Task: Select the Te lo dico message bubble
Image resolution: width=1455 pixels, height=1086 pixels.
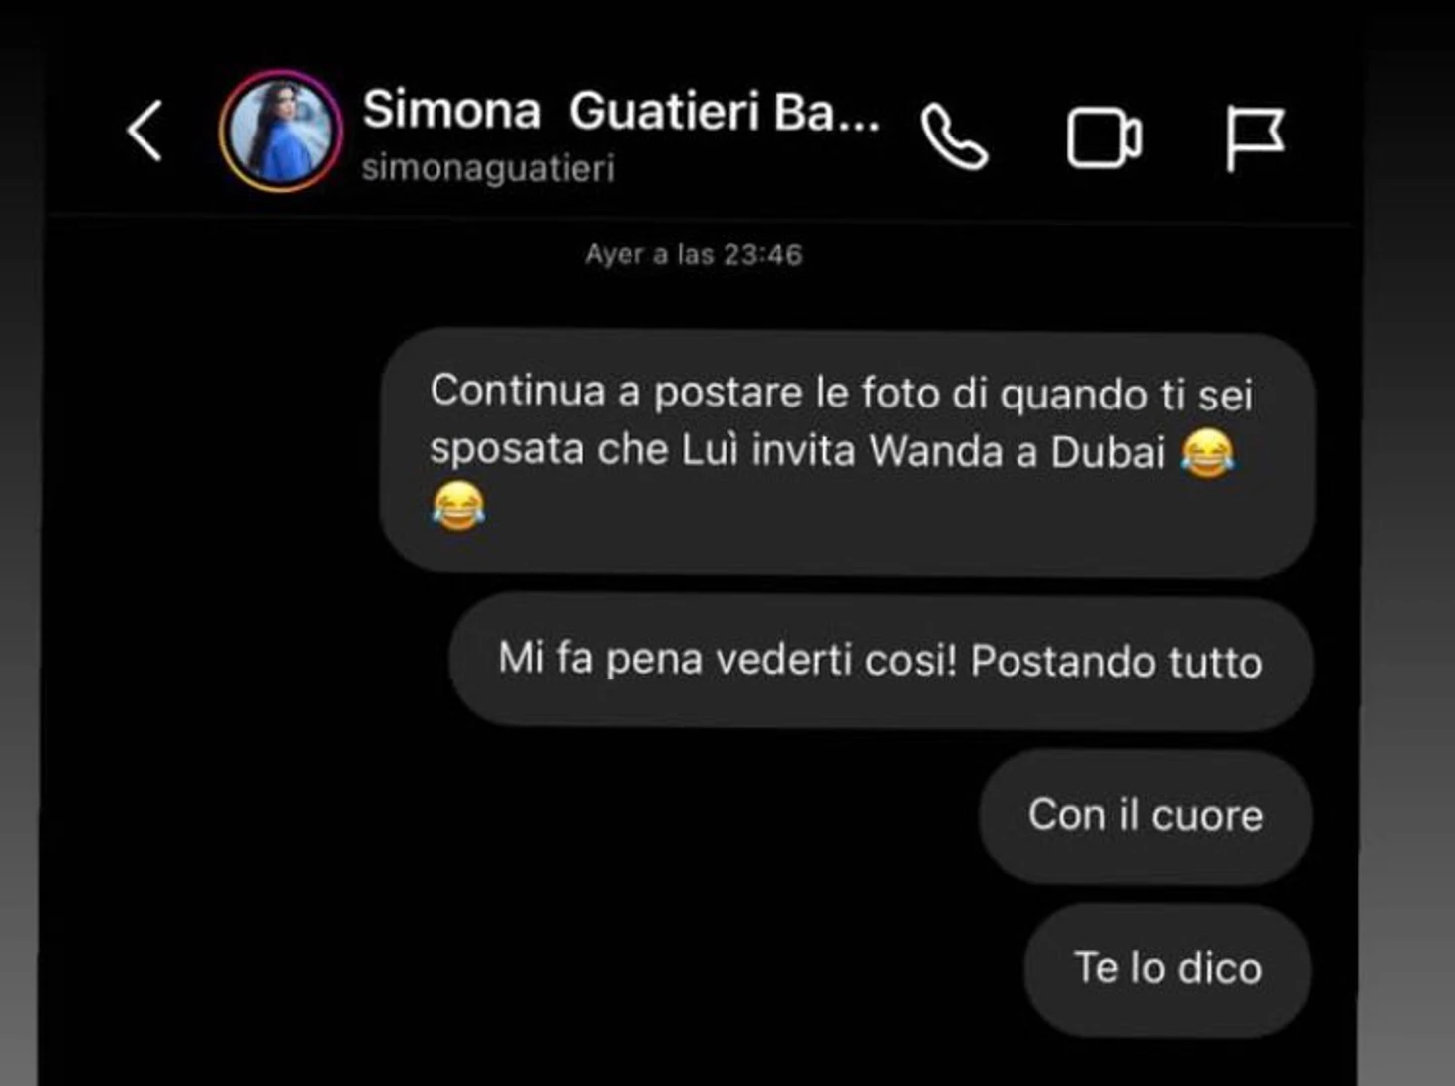Action: point(1168,968)
